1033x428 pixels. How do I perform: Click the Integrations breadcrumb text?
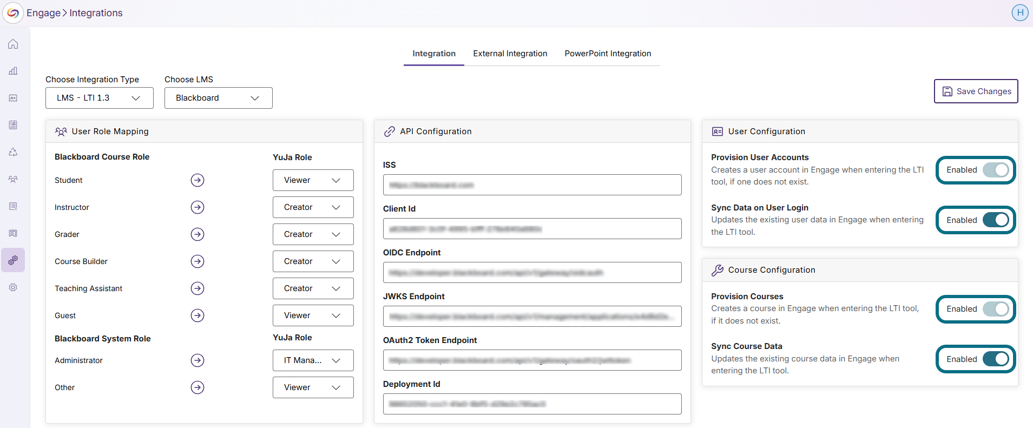(96, 13)
